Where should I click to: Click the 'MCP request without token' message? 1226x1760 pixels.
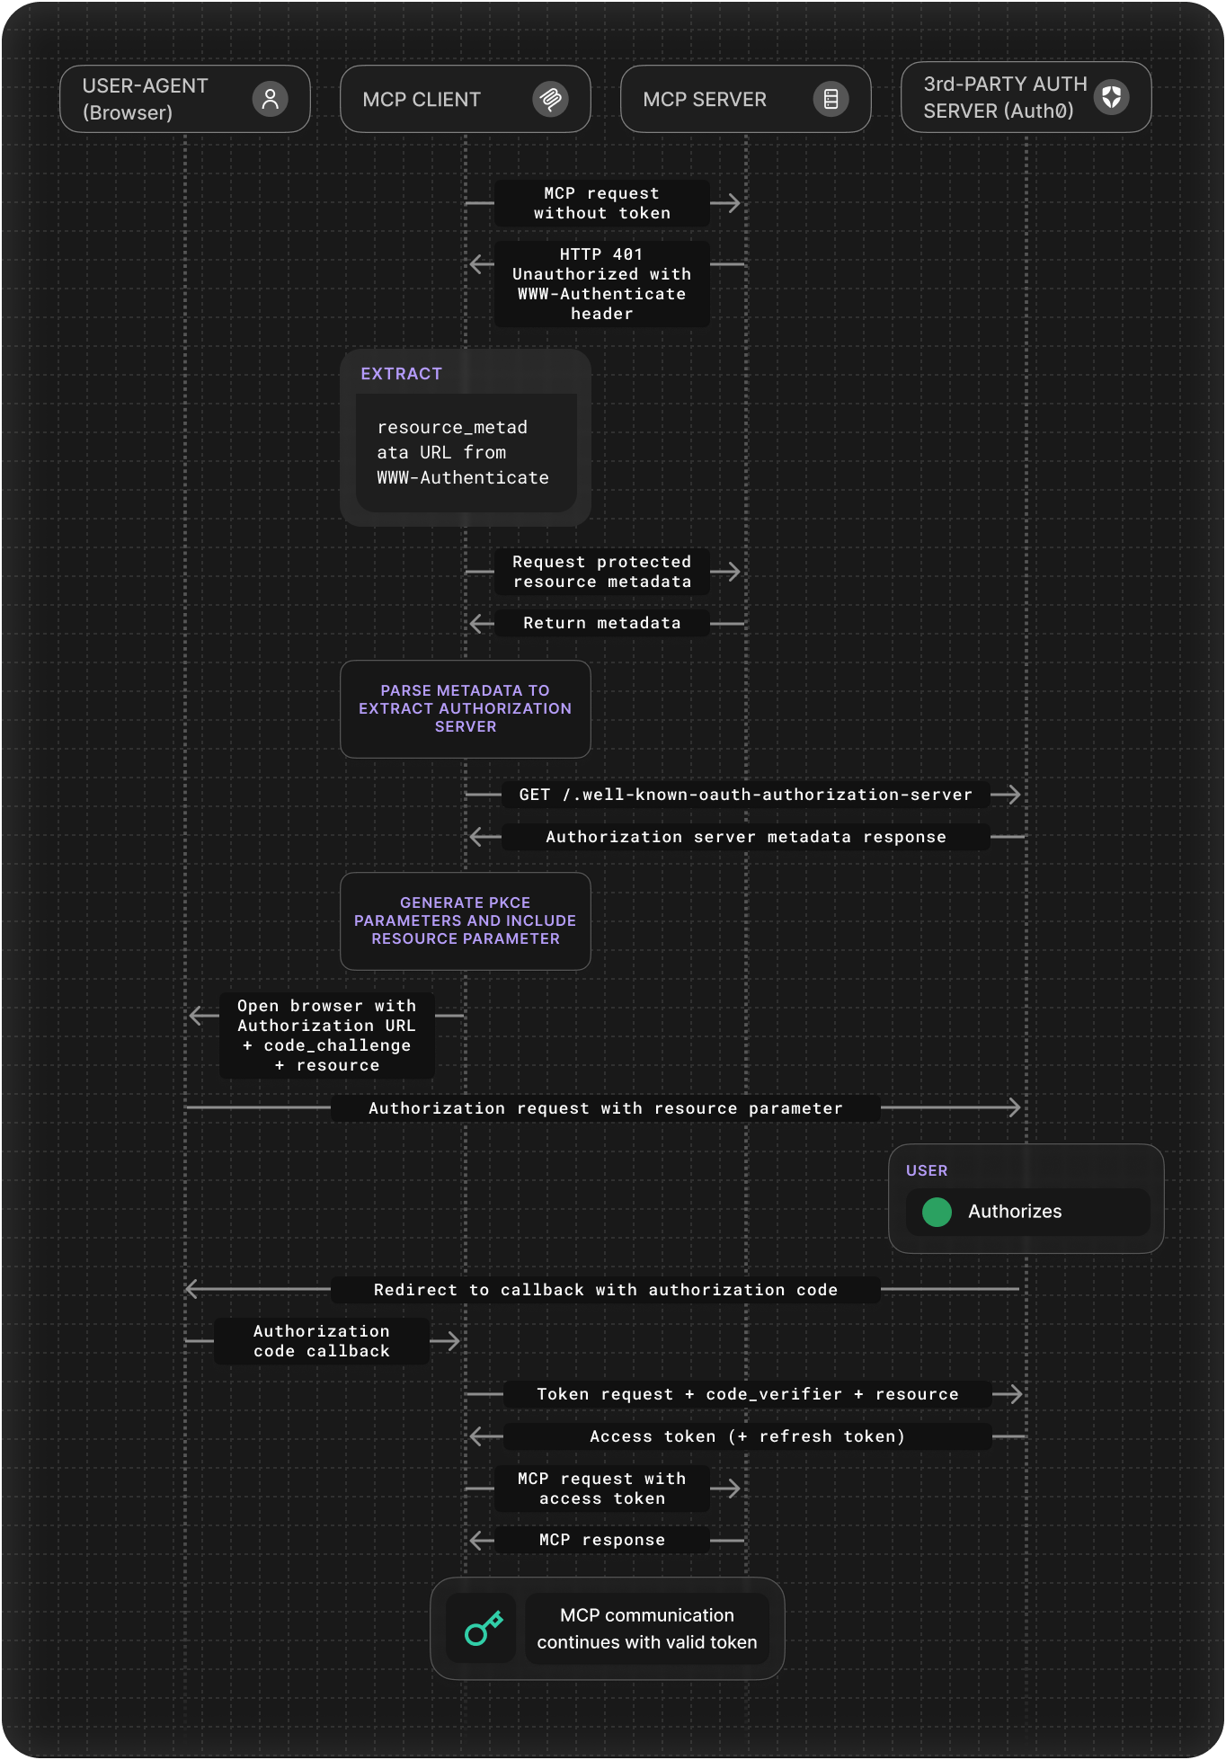[x=602, y=203]
